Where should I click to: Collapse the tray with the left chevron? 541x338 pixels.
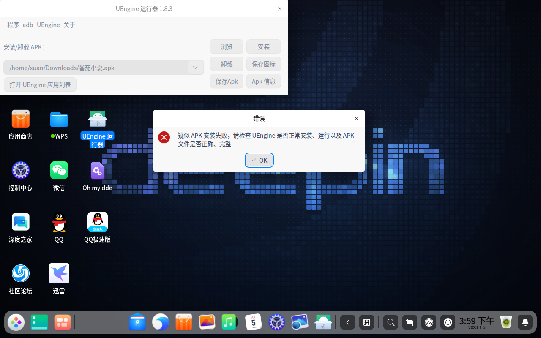point(347,322)
